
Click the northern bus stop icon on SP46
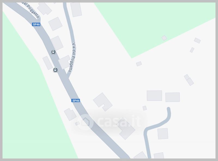click(x=53, y=52)
